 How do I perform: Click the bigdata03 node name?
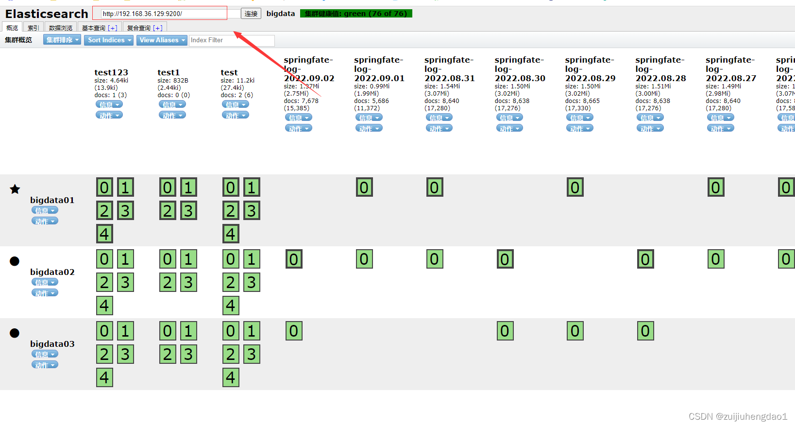point(52,344)
